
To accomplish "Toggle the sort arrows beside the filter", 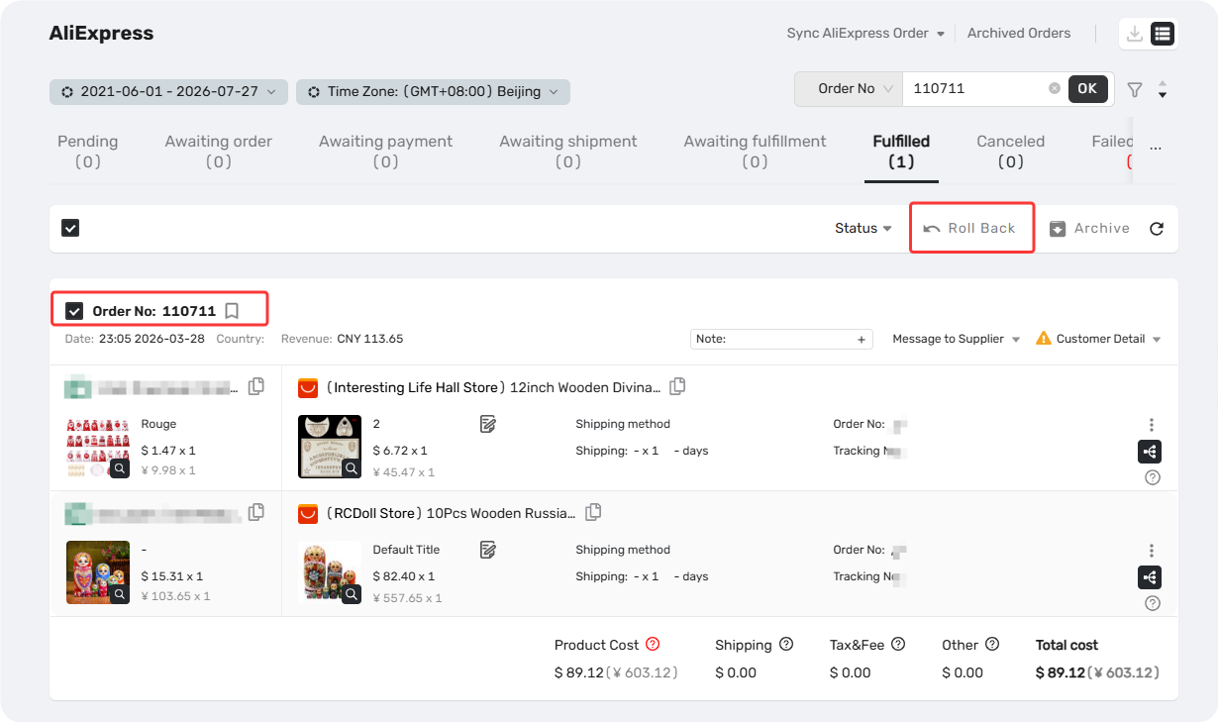I will (1163, 90).
